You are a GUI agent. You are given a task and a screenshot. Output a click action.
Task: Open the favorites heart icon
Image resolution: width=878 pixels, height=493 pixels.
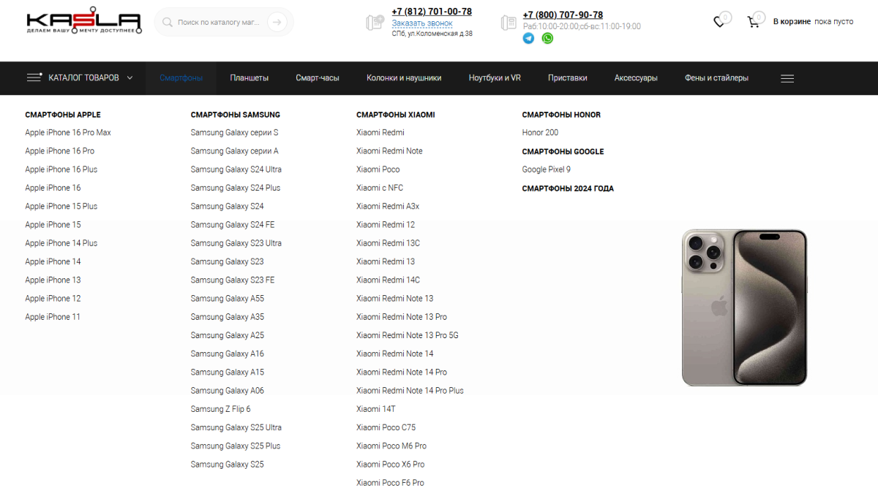click(x=719, y=22)
